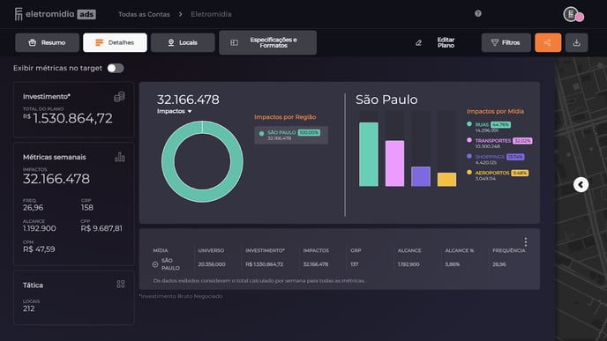Select the Detalhes tab

115,42
